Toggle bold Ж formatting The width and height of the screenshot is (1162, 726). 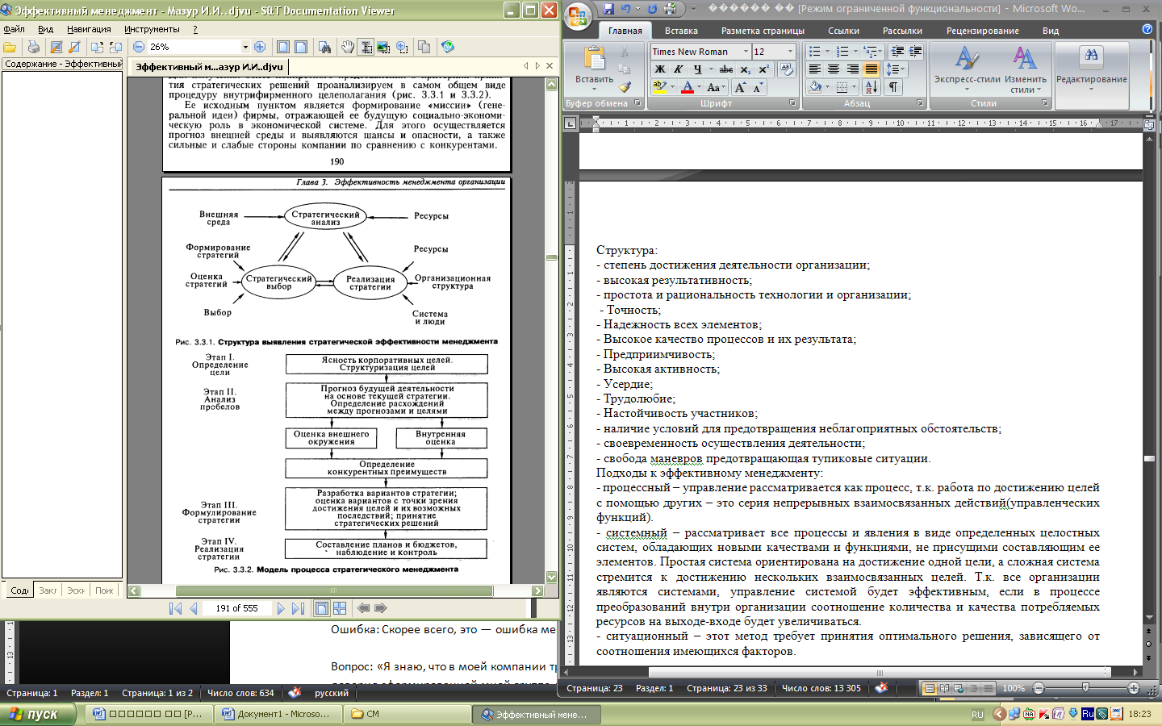tap(660, 69)
